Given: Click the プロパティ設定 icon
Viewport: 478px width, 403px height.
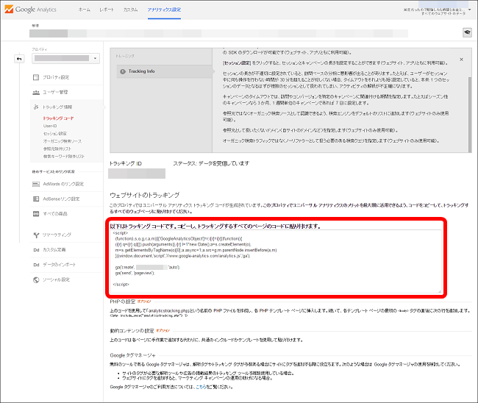Looking at the screenshot, I should pyautogui.click(x=36, y=77).
